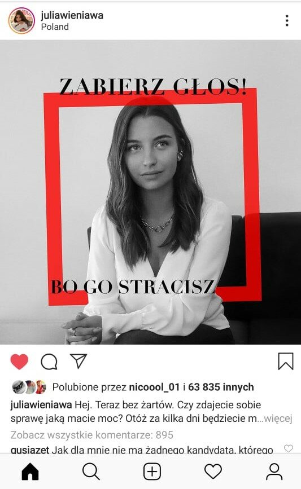This screenshot has width=301, height=489.
Task: Open Poland location link
Action: pyautogui.click(x=55, y=27)
